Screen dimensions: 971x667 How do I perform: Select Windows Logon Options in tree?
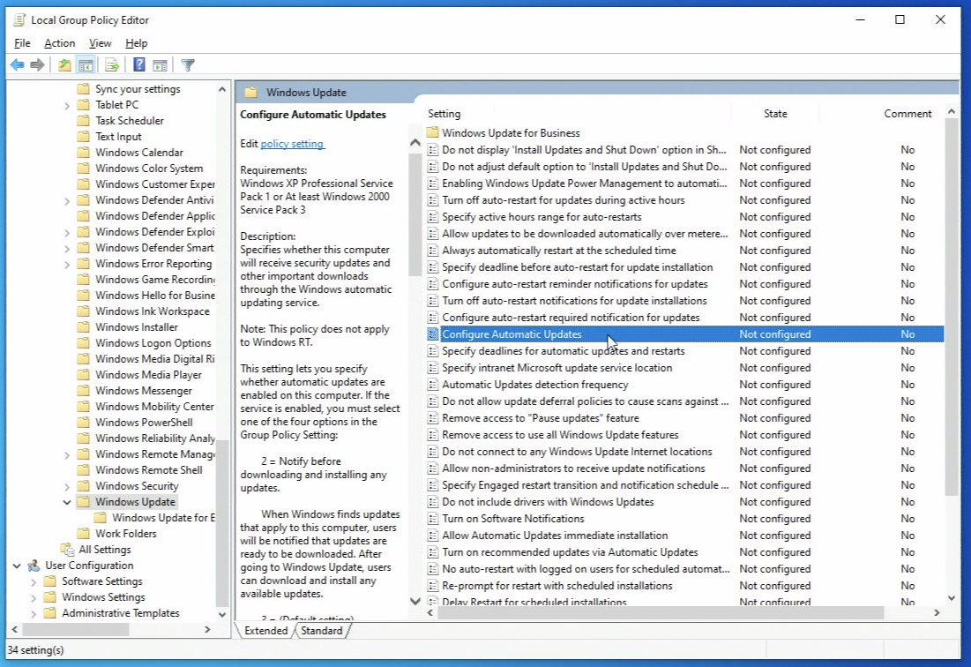(153, 343)
